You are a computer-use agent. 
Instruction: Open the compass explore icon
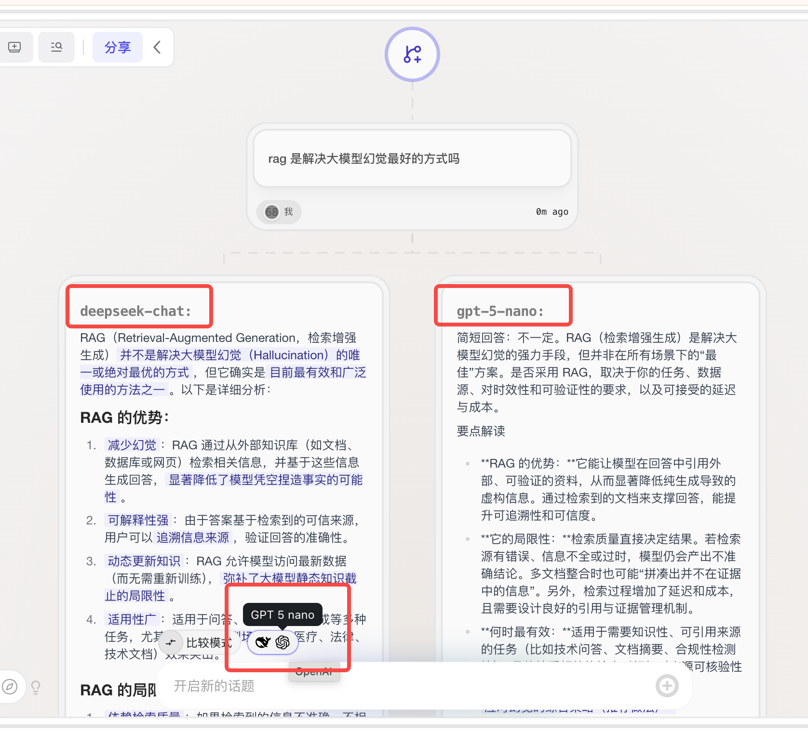point(10,686)
